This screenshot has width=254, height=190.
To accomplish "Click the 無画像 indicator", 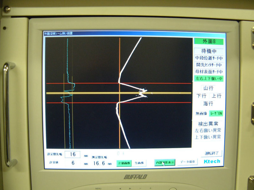I will (200, 113).
